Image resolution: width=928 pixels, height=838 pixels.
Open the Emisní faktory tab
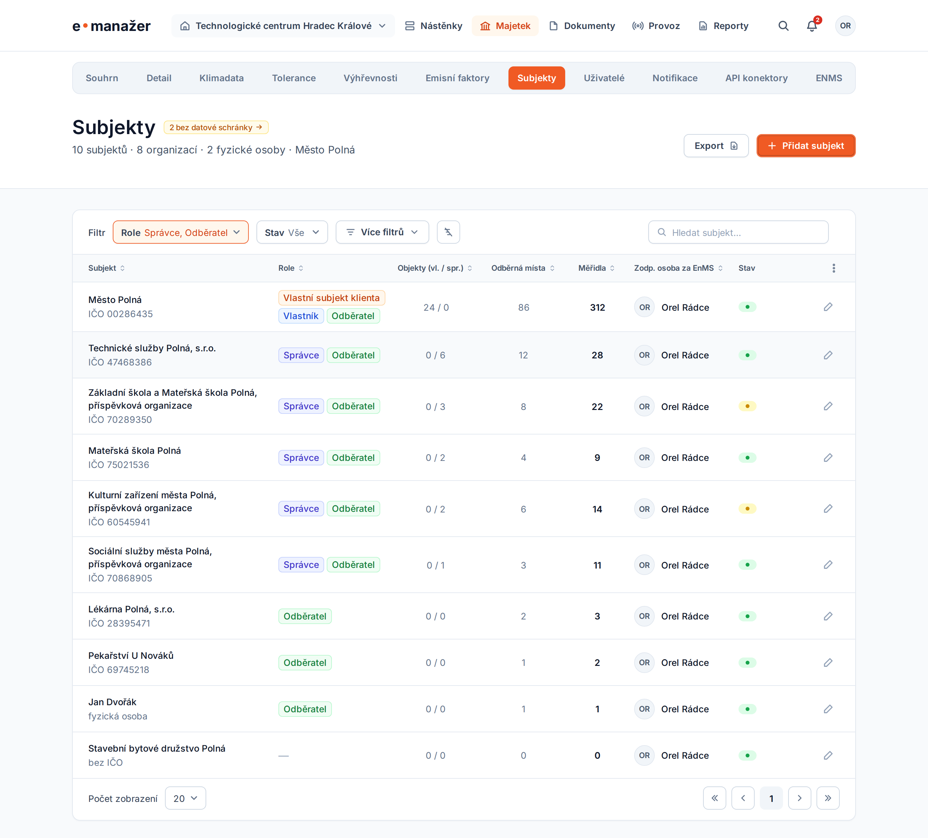pyautogui.click(x=457, y=78)
